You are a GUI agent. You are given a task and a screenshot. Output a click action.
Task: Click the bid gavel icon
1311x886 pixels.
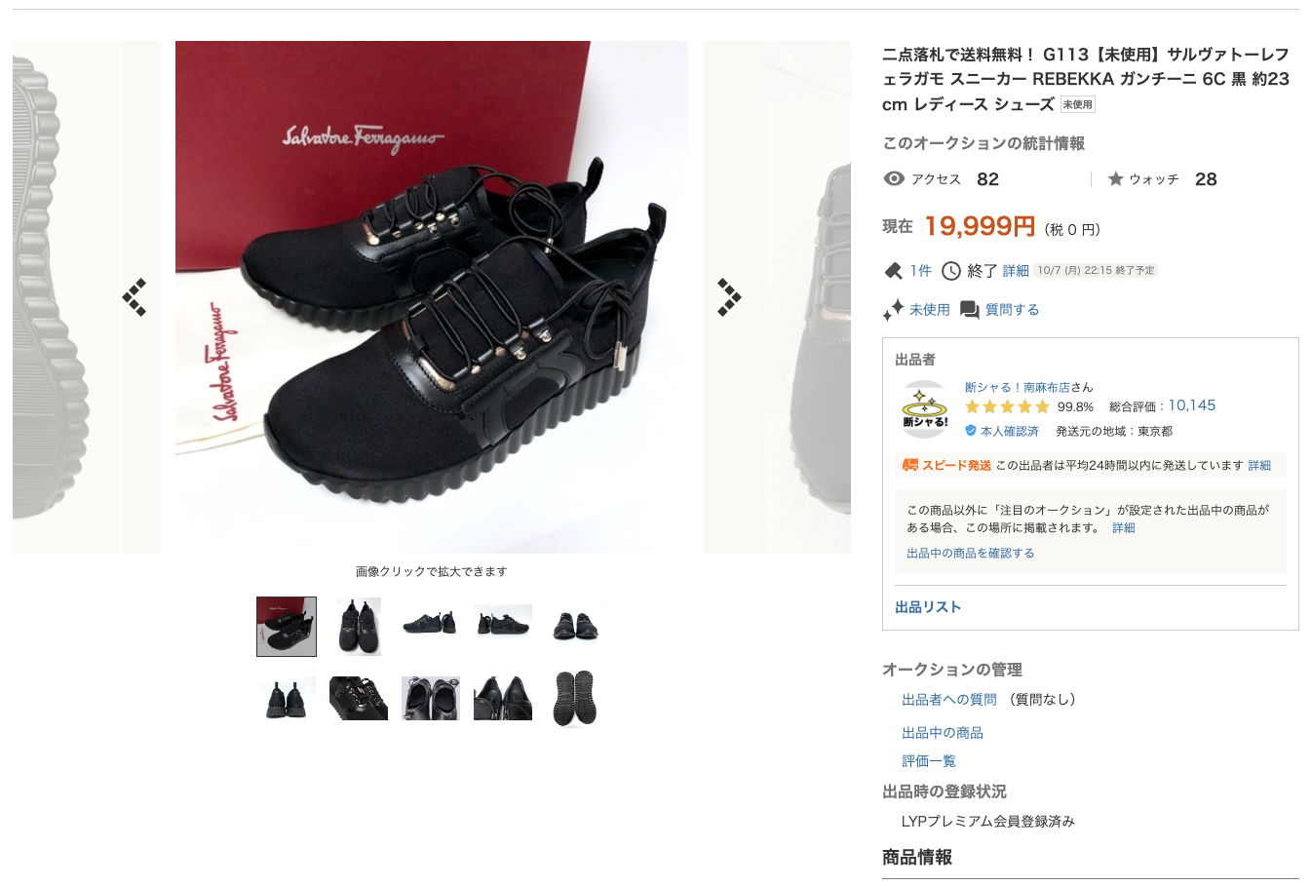click(x=893, y=270)
